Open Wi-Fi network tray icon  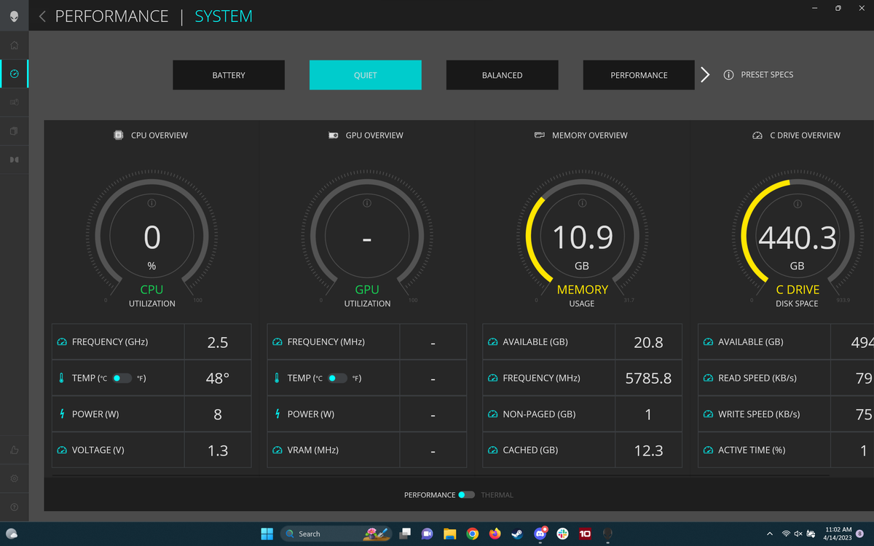(786, 534)
